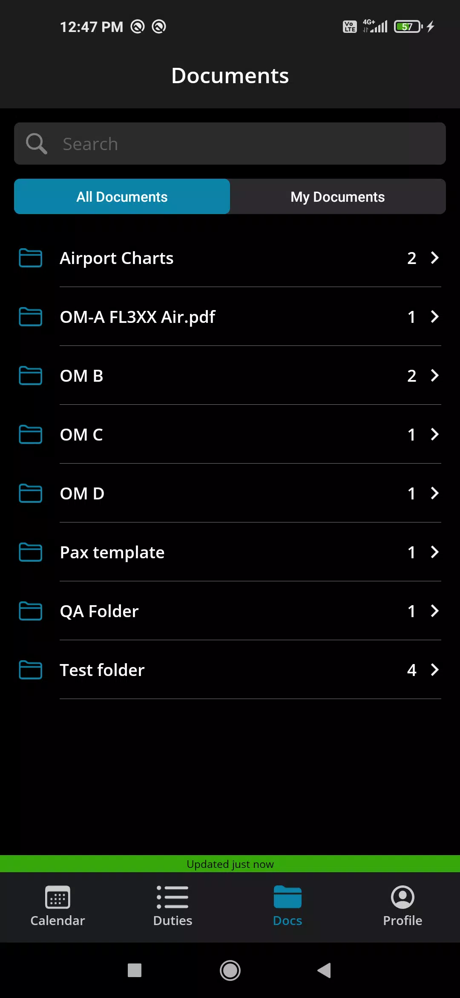460x998 pixels.
Task: Open the Pax template folder
Action: coord(230,552)
